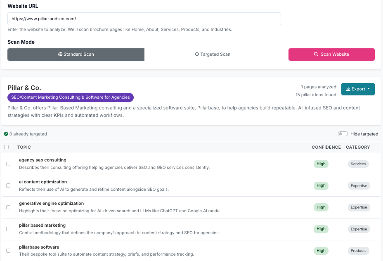This screenshot has width=383, height=261.
Task: Click the purple SEO/Content Marketing Consulting tag
Action: [71, 97]
